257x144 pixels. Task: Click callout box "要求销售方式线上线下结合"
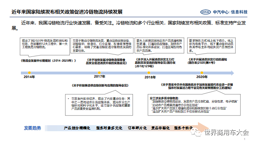coord(211,46)
